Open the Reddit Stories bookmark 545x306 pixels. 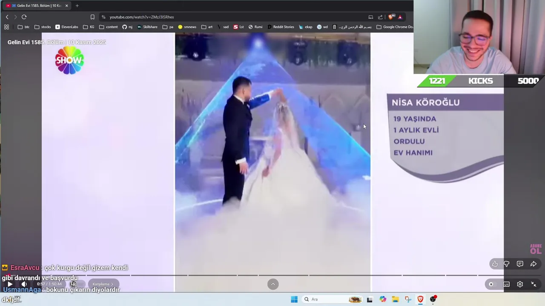pos(281,27)
